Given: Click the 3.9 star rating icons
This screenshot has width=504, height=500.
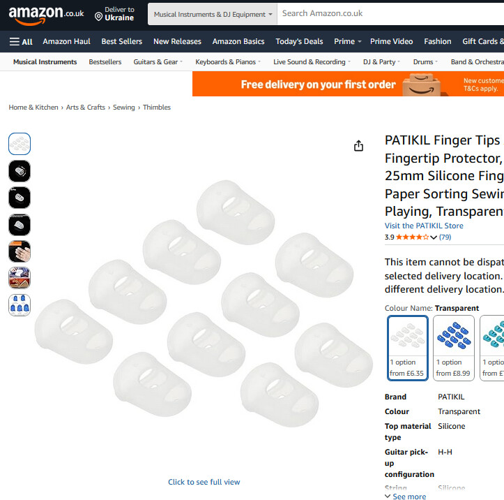Looking at the screenshot, I should [412, 237].
